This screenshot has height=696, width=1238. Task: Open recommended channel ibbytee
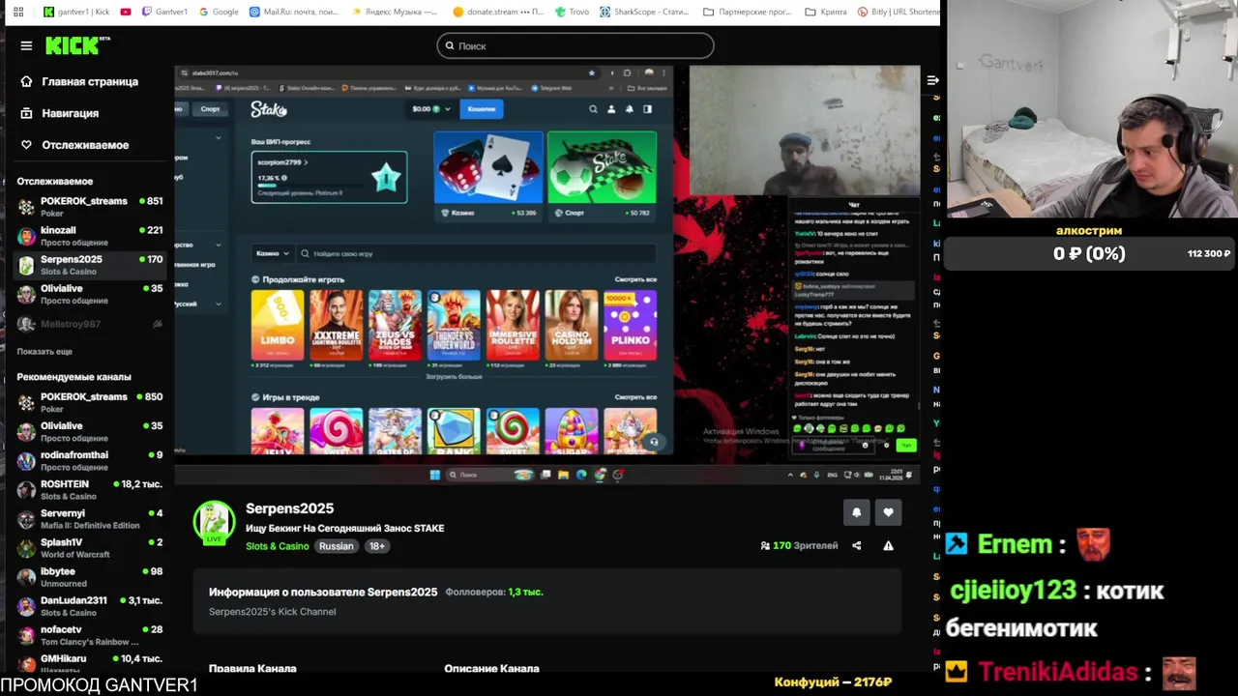point(89,576)
